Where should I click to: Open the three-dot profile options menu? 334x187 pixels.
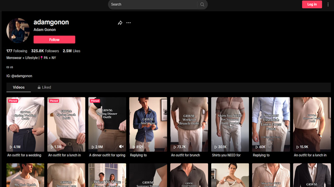coord(129,23)
